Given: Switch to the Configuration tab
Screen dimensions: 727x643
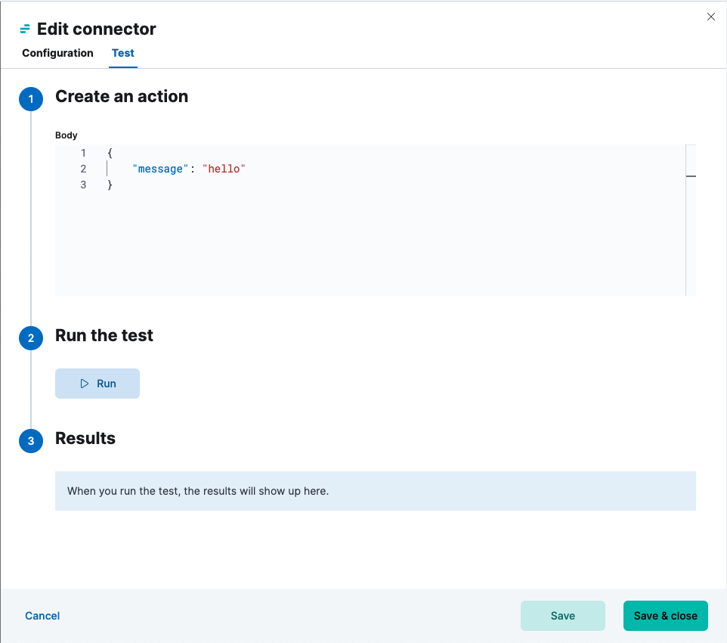Looking at the screenshot, I should pyautogui.click(x=57, y=53).
